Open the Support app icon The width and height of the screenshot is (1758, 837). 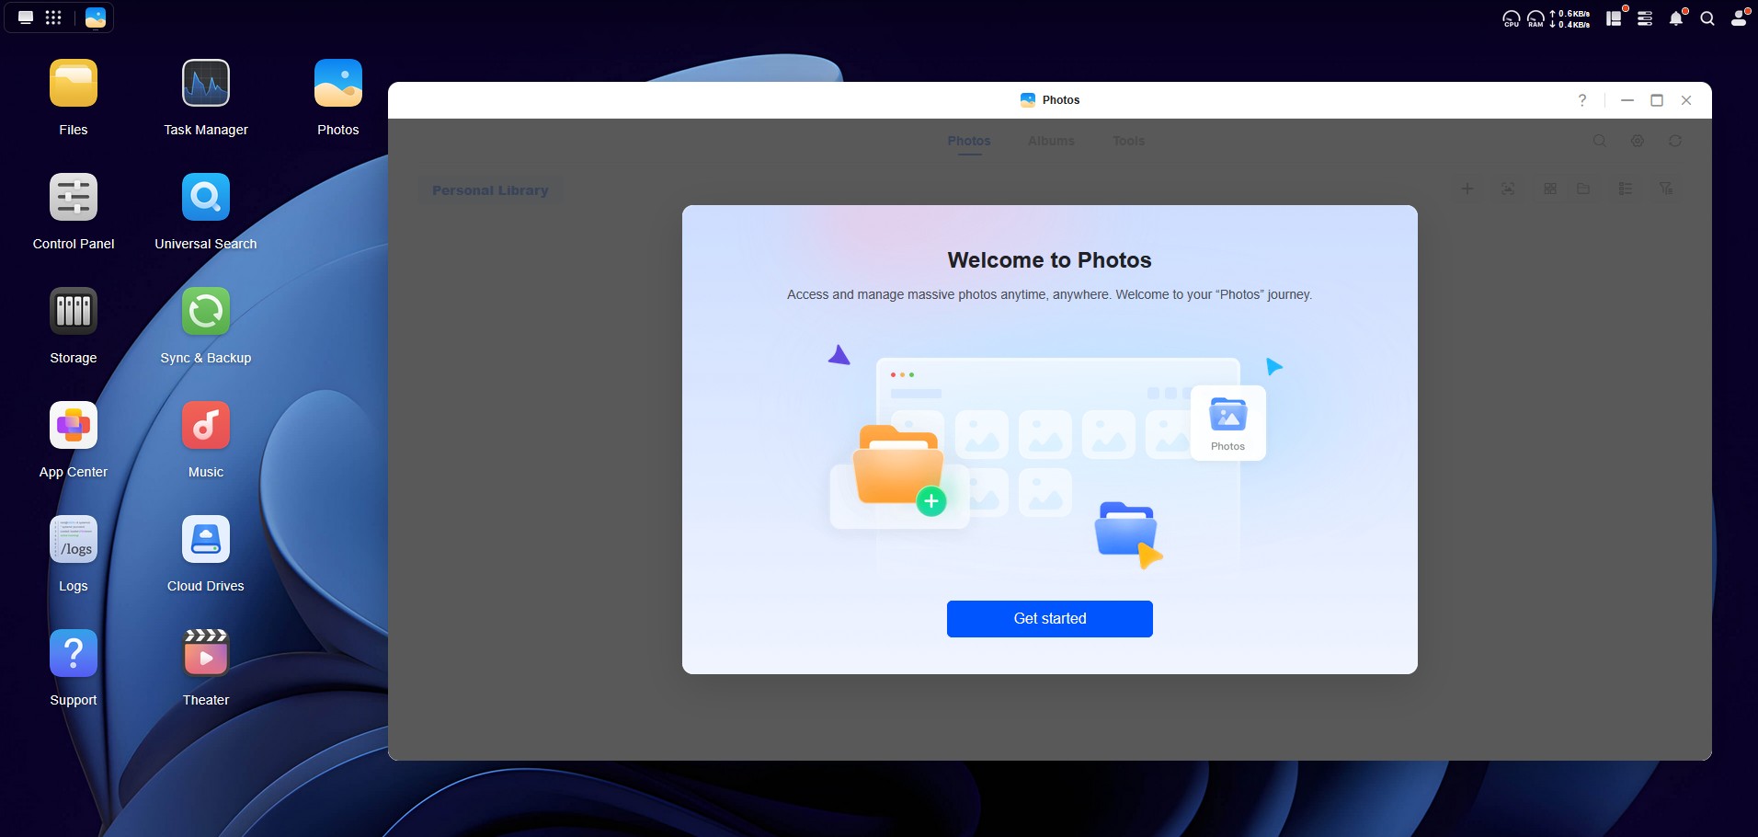pyautogui.click(x=74, y=654)
